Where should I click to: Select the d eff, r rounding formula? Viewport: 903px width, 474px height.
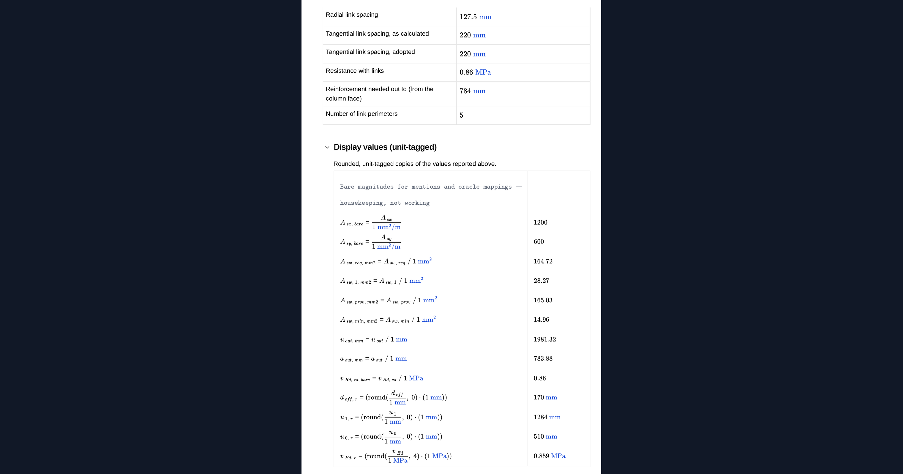(x=393, y=398)
